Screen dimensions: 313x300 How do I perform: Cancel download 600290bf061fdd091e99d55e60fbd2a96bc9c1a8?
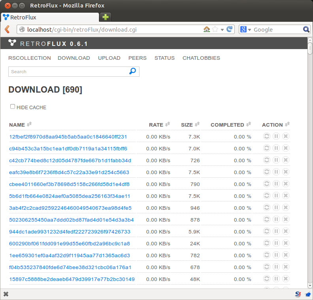coord(286,243)
